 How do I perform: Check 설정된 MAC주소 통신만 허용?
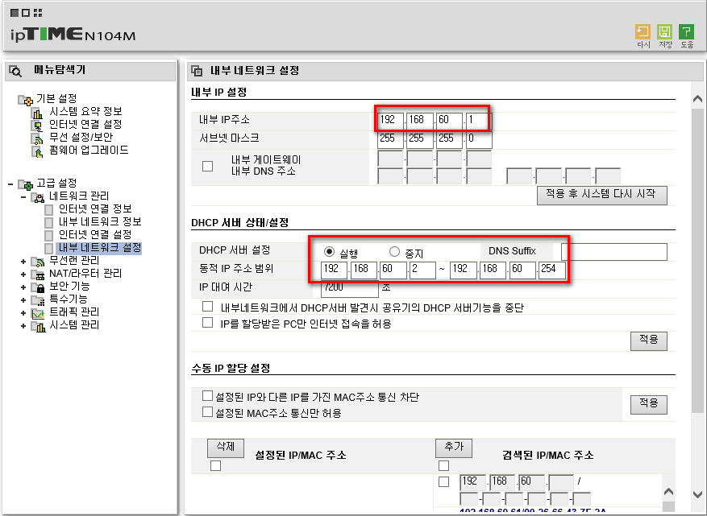[207, 411]
